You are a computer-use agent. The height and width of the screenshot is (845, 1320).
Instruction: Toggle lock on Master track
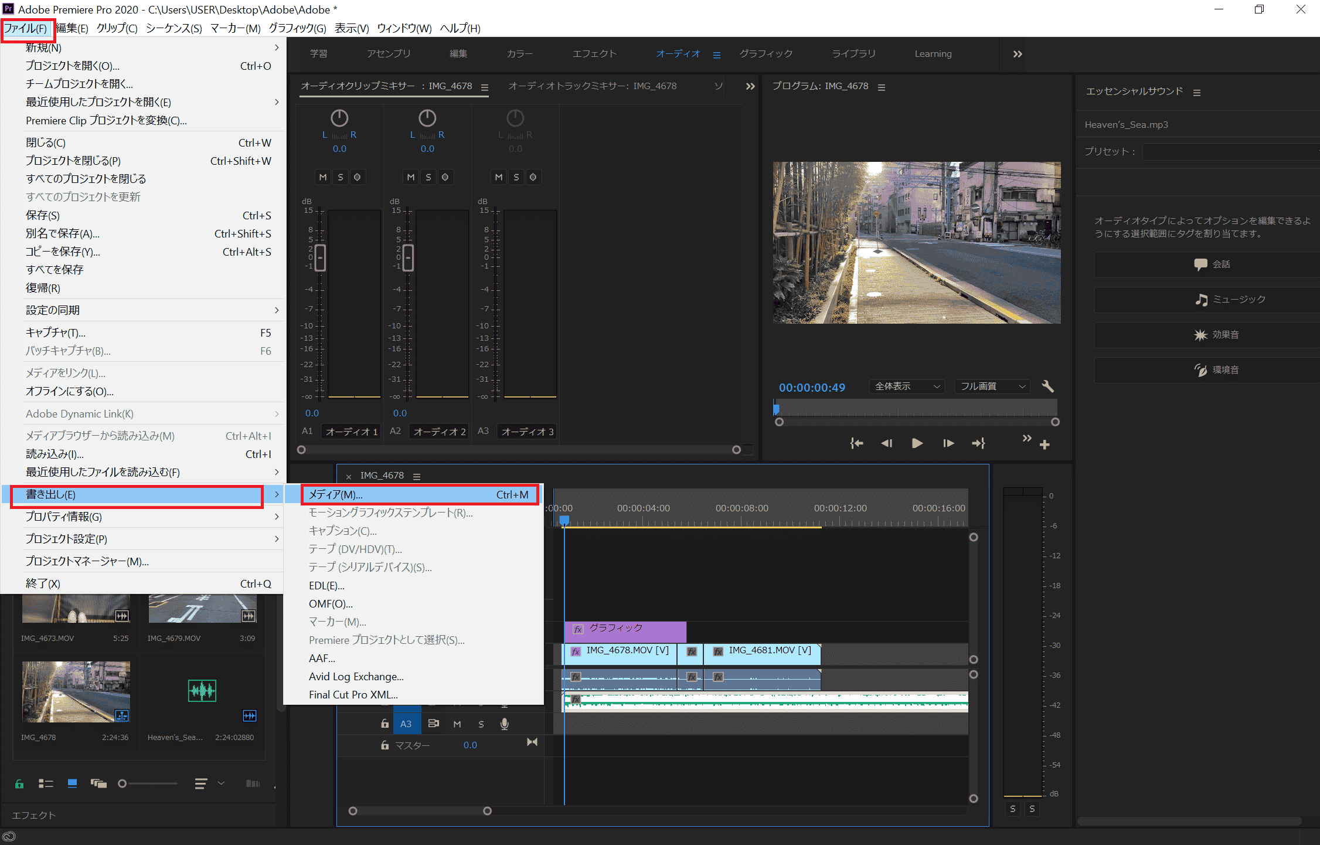385,745
